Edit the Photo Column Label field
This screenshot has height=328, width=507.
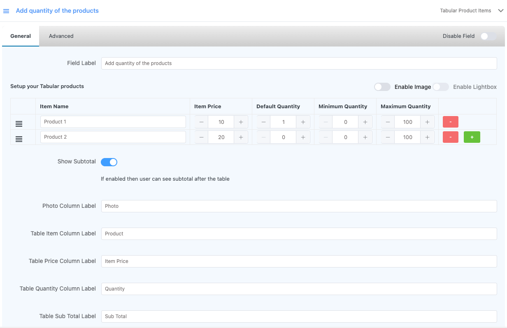299,206
